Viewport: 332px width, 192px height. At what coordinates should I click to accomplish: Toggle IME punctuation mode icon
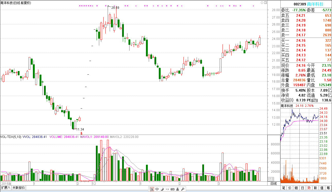point(167,189)
